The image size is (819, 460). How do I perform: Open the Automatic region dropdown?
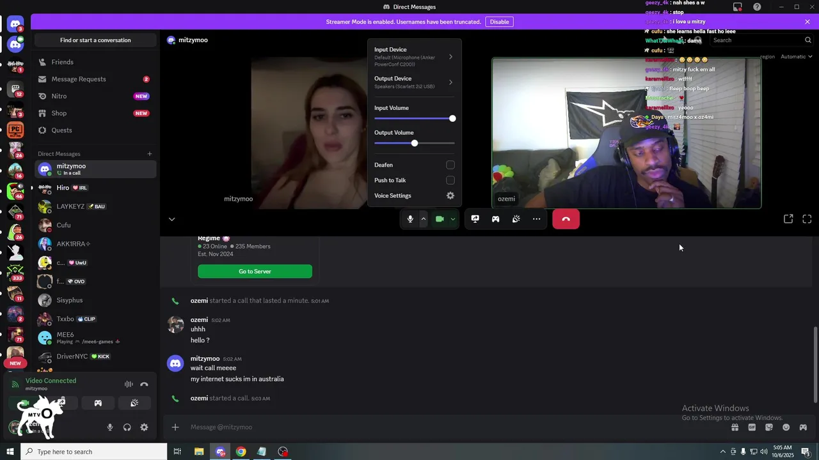point(797,57)
